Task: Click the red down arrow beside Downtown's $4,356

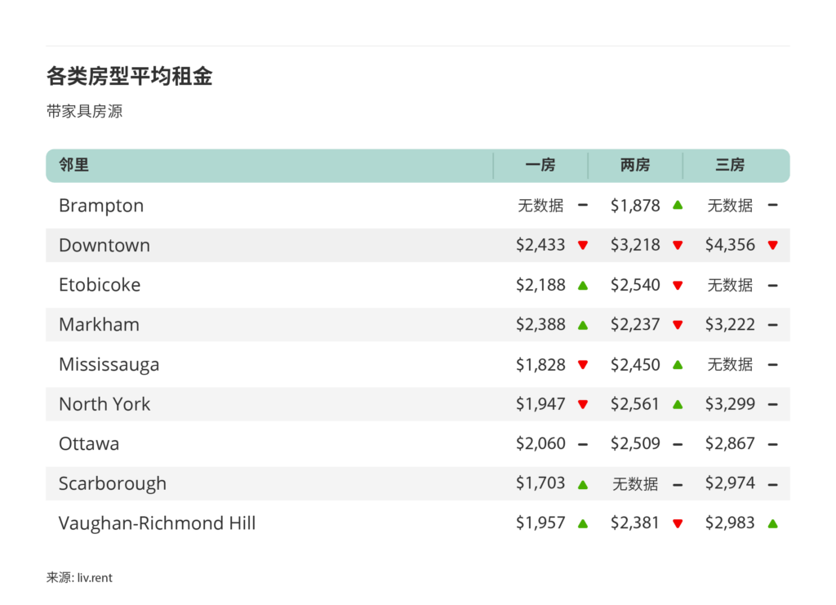Action: (772, 245)
